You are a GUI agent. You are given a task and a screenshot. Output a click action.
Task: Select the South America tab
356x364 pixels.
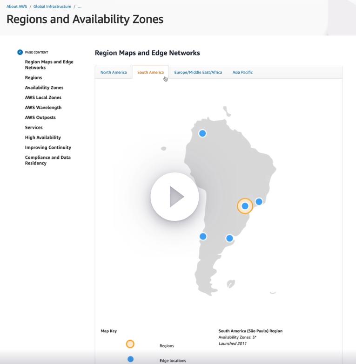[x=150, y=72]
